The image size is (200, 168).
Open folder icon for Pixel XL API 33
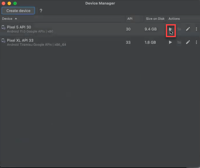179,42
